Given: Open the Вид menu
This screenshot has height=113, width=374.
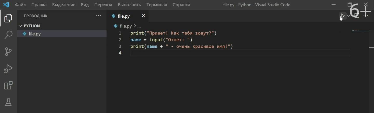Looking at the screenshot, I should (x=85, y=5).
